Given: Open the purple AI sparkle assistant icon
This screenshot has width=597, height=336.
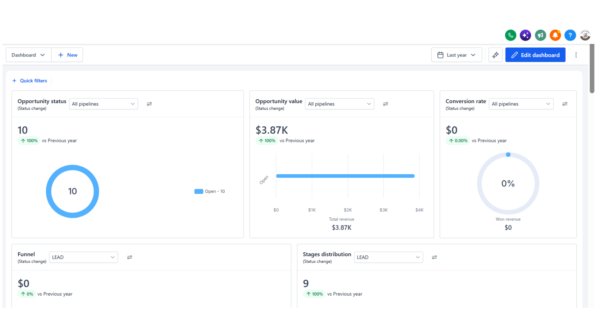Looking at the screenshot, I should point(525,35).
